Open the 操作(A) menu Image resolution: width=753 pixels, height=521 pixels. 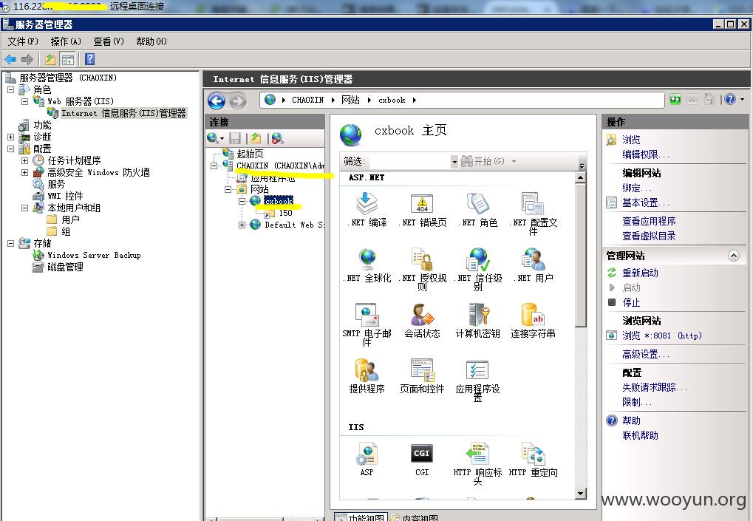click(66, 41)
